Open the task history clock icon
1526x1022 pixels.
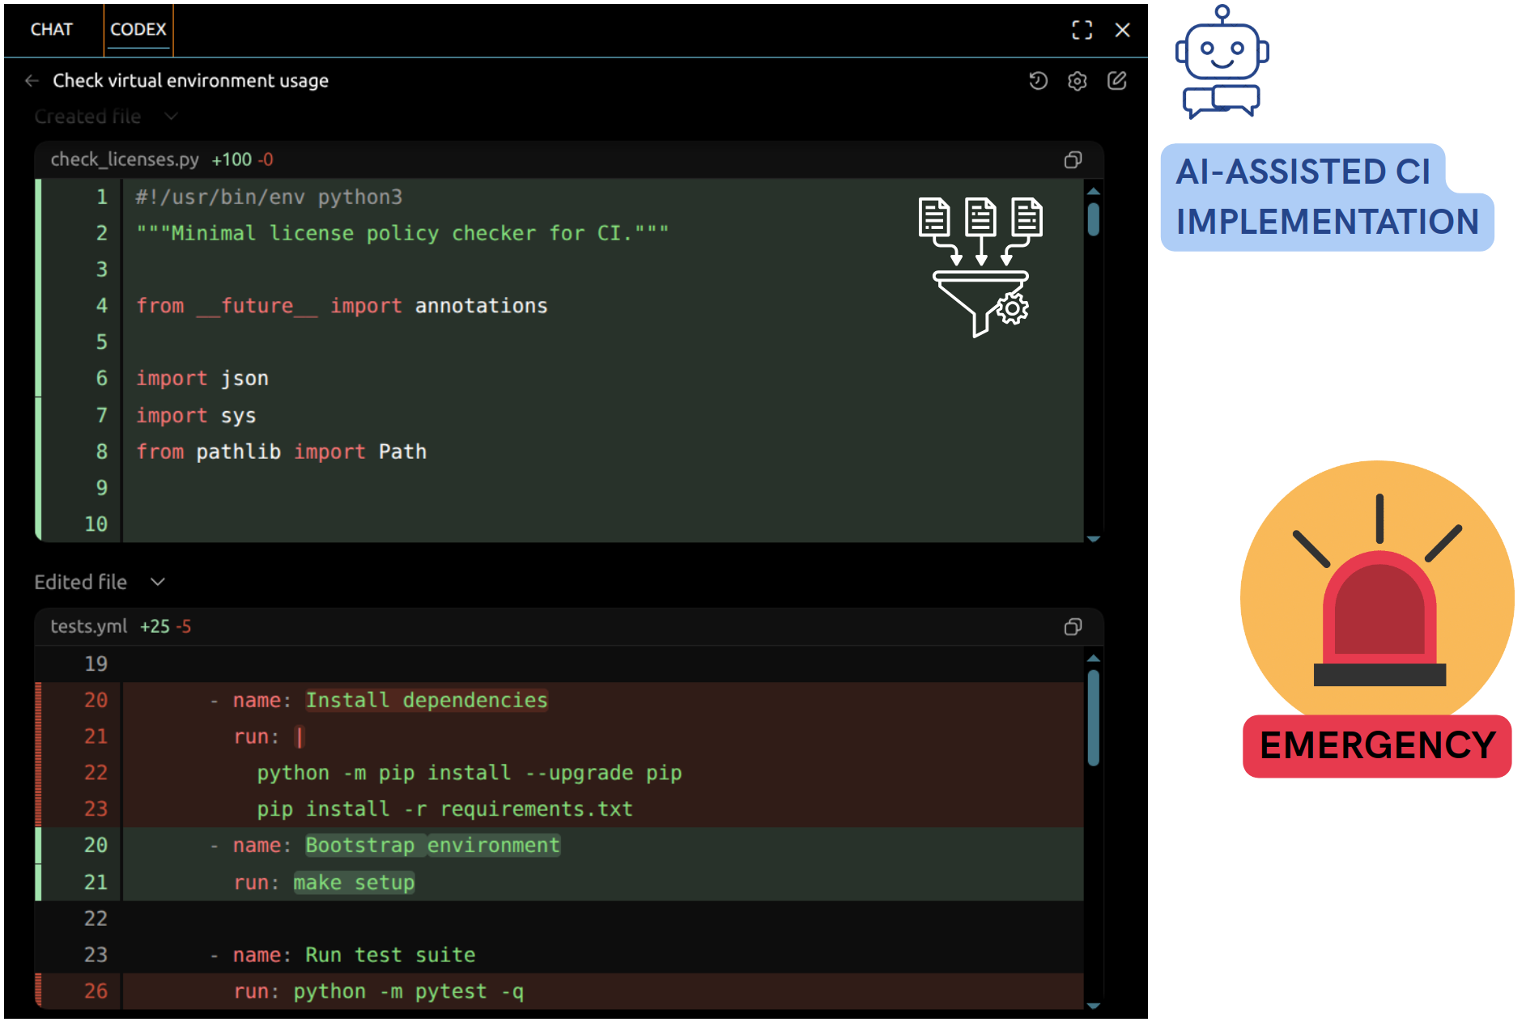click(1038, 81)
